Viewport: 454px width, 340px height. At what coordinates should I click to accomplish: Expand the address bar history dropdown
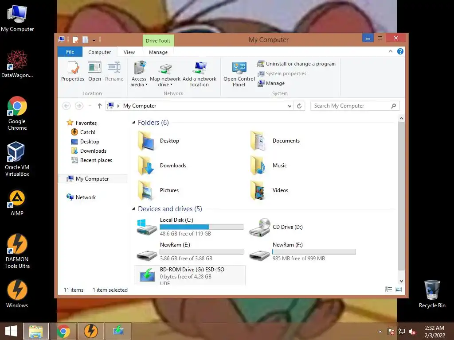[x=290, y=106]
